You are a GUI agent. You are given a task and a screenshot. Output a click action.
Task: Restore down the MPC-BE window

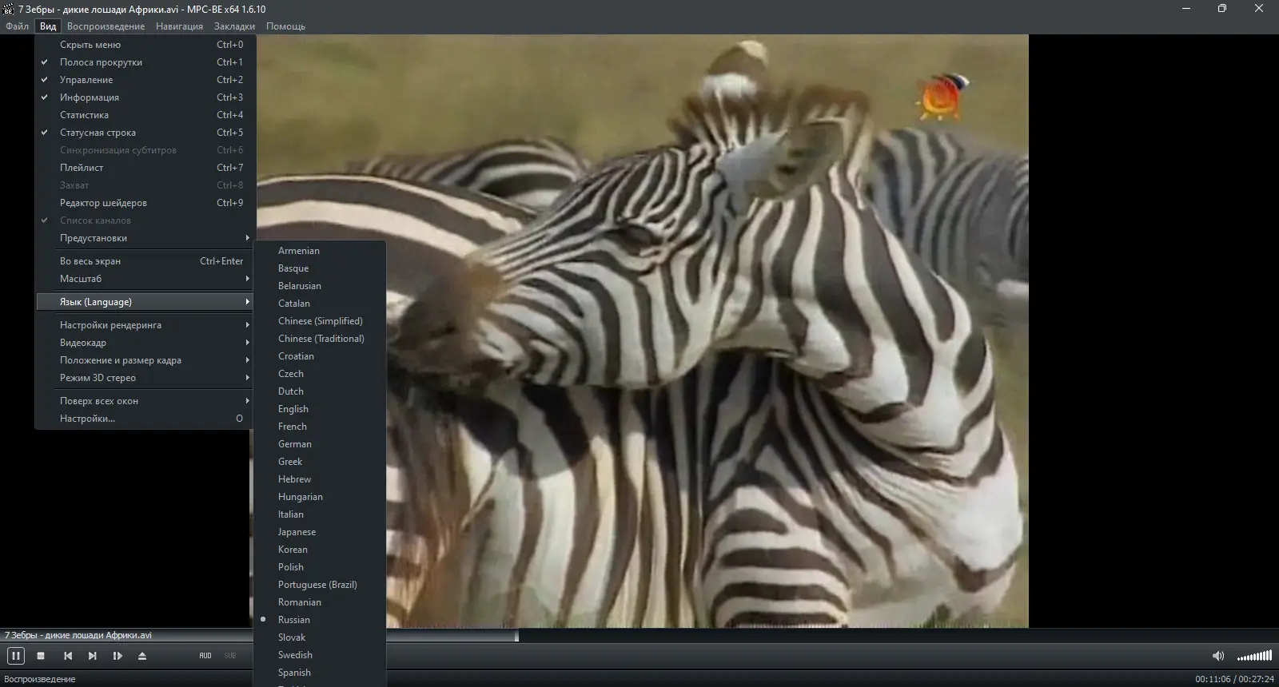click(1222, 9)
